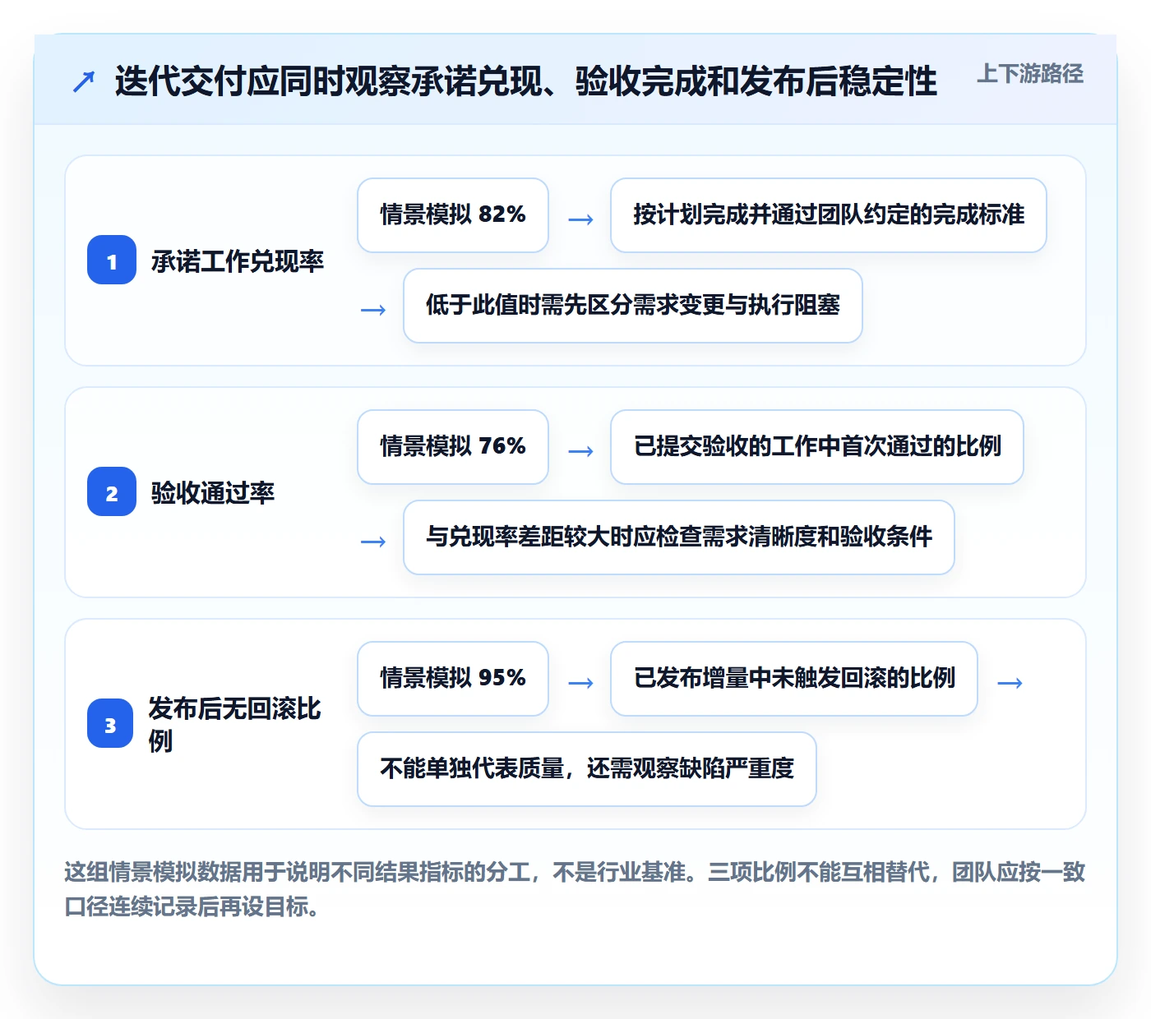1151x1019 pixels.
Task: Click the 情景模拟 82% chip
Action: 453,215
